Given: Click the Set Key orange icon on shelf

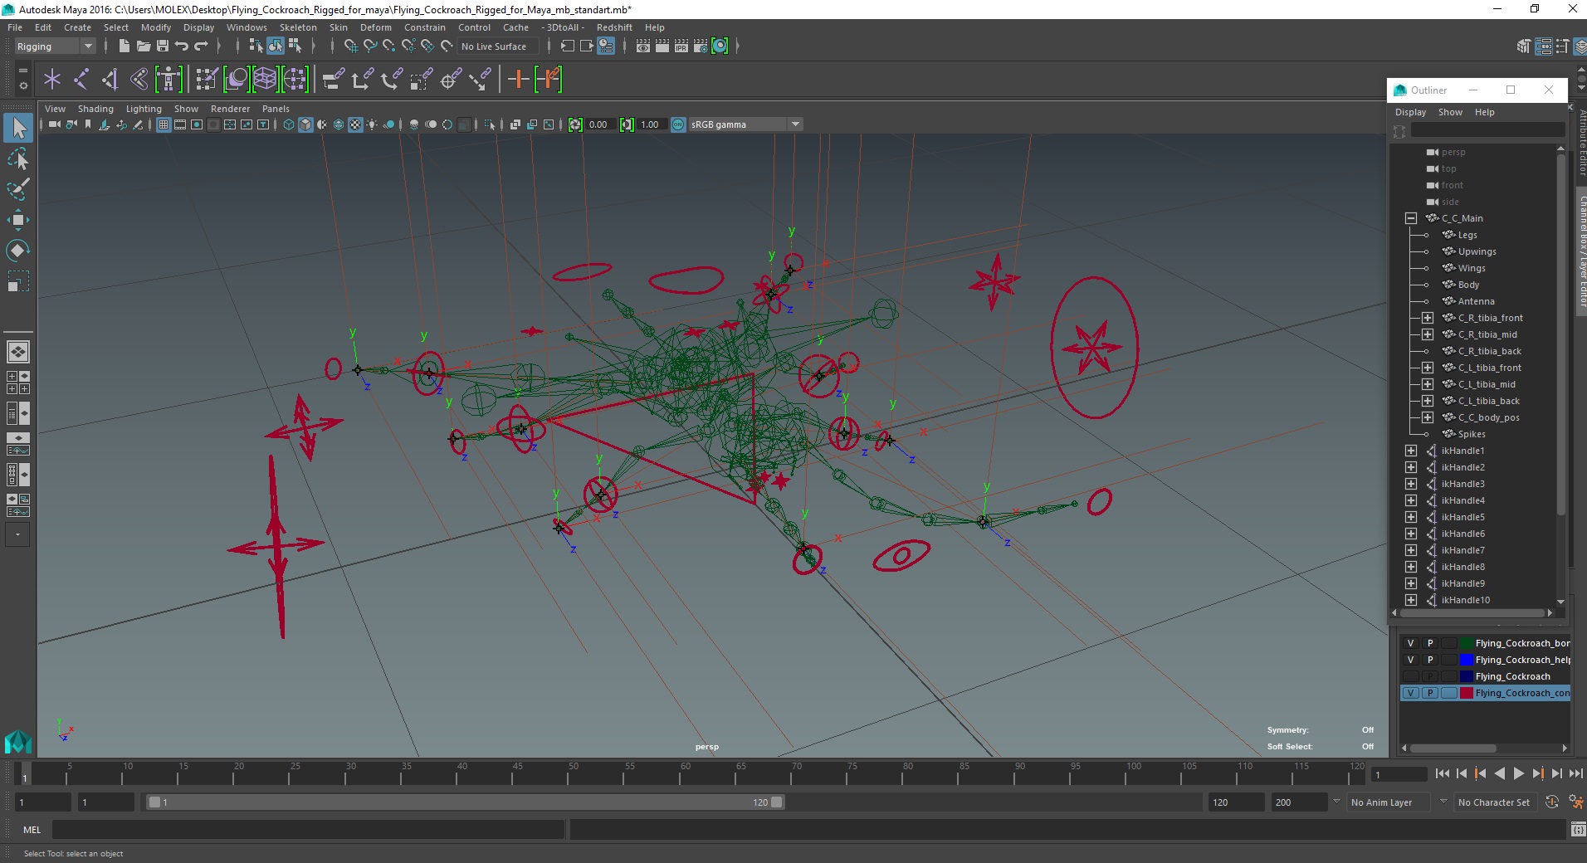Looking at the screenshot, I should [x=518, y=80].
